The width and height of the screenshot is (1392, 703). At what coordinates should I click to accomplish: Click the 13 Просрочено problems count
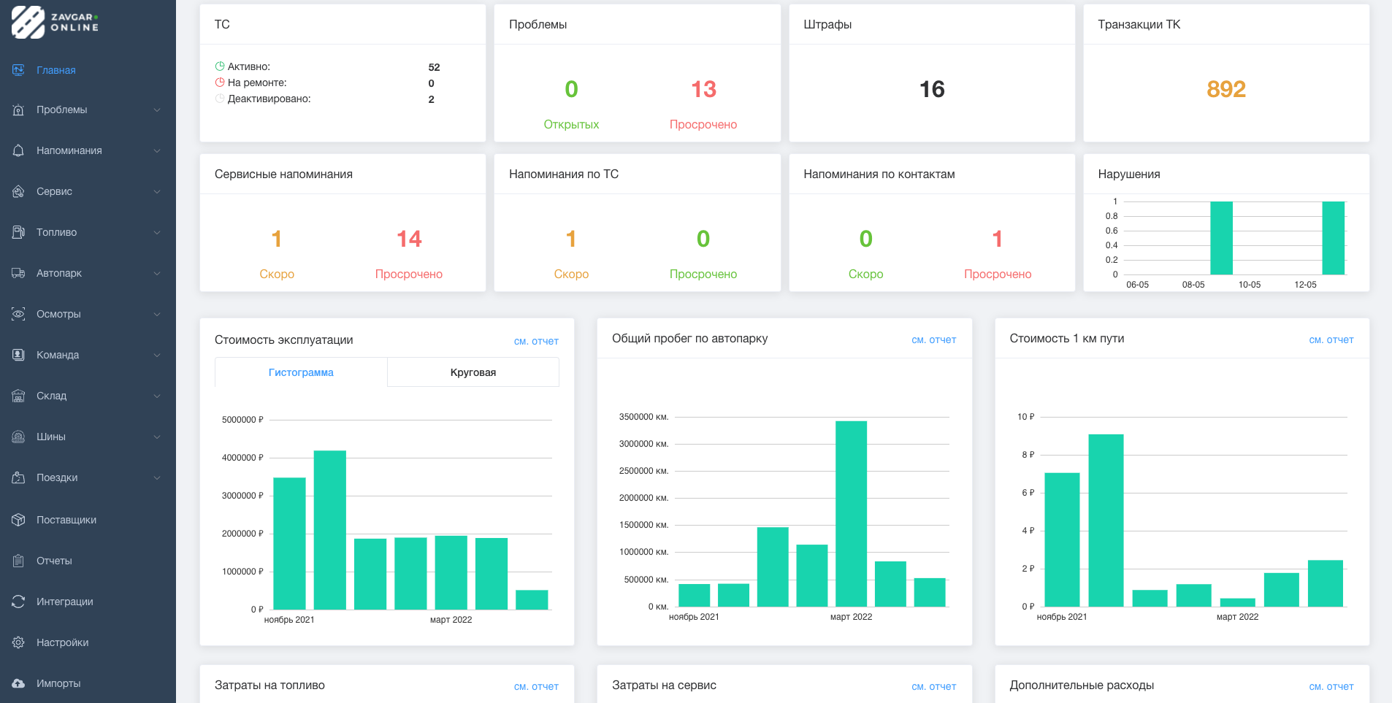(x=703, y=89)
